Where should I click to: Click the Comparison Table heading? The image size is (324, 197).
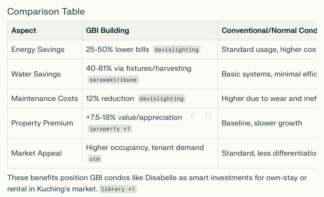click(x=46, y=12)
